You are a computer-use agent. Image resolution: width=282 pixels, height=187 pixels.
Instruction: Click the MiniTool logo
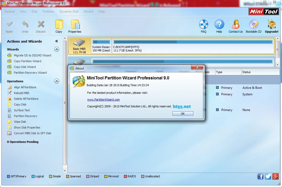pyautogui.click(x=264, y=12)
